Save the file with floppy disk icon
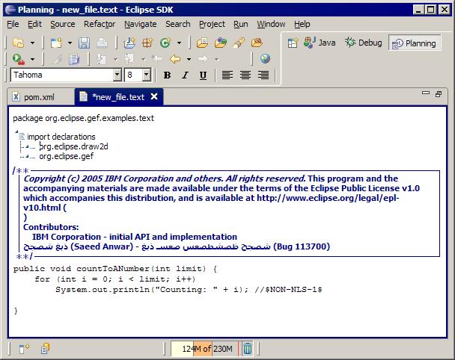Viewport: 455px width, 360px height. 84,43
